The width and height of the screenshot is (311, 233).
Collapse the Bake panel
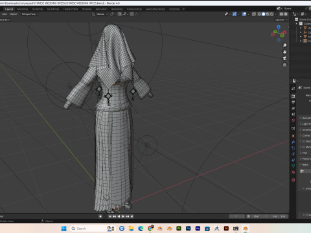tap(305, 164)
